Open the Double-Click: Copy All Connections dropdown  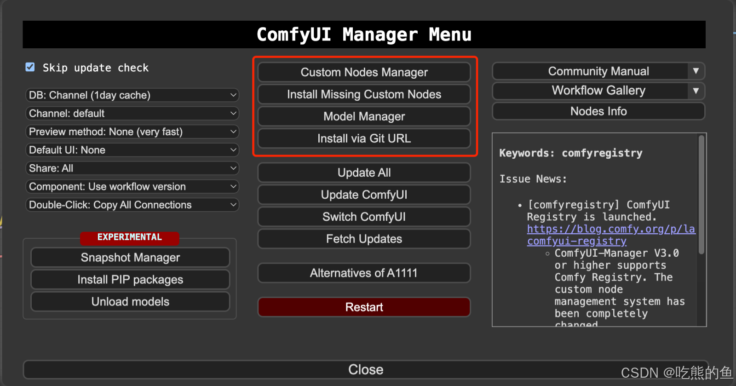(132, 205)
